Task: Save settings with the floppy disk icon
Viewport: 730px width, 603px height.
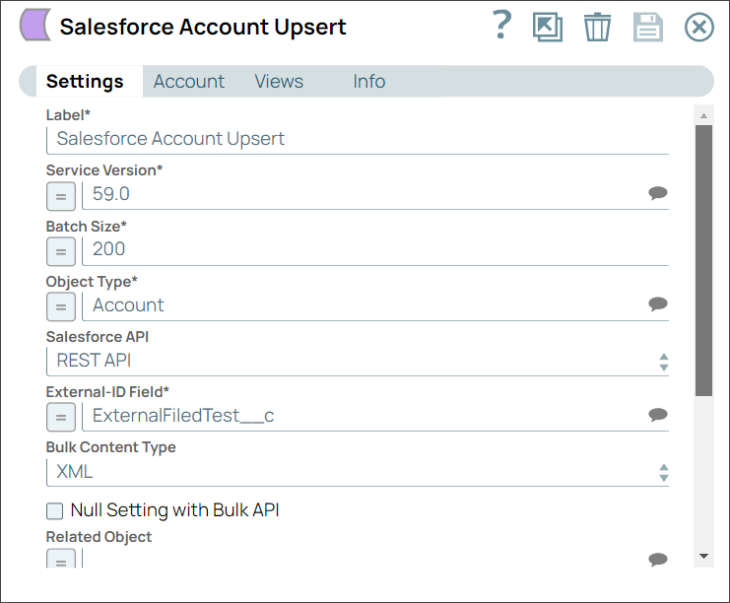Action: [x=648, y=27]
